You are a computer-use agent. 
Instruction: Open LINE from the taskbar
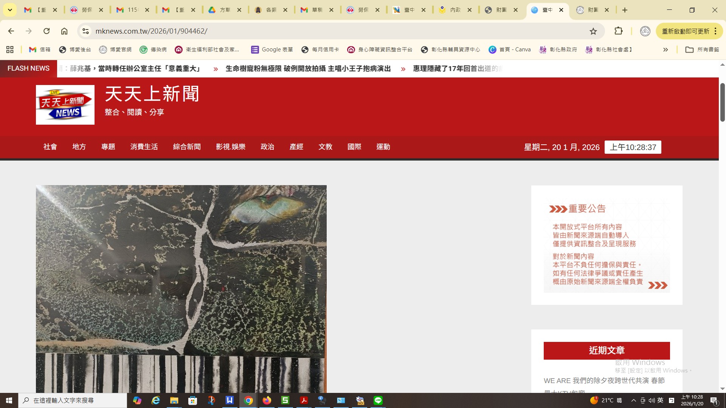[378, 400]
